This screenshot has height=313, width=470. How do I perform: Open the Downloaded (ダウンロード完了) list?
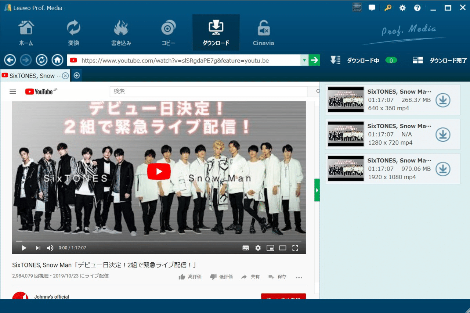pyautogui.click(x=440, y=60)
